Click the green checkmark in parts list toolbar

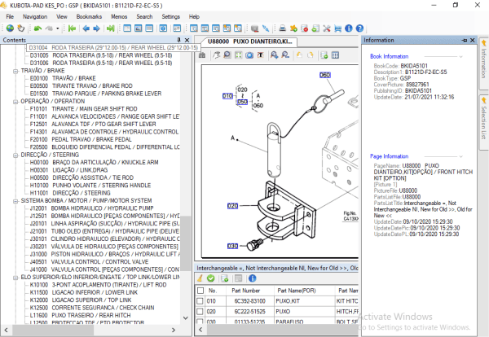(x=211, y=278)
